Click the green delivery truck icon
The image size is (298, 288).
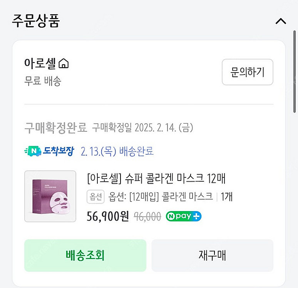32,151
